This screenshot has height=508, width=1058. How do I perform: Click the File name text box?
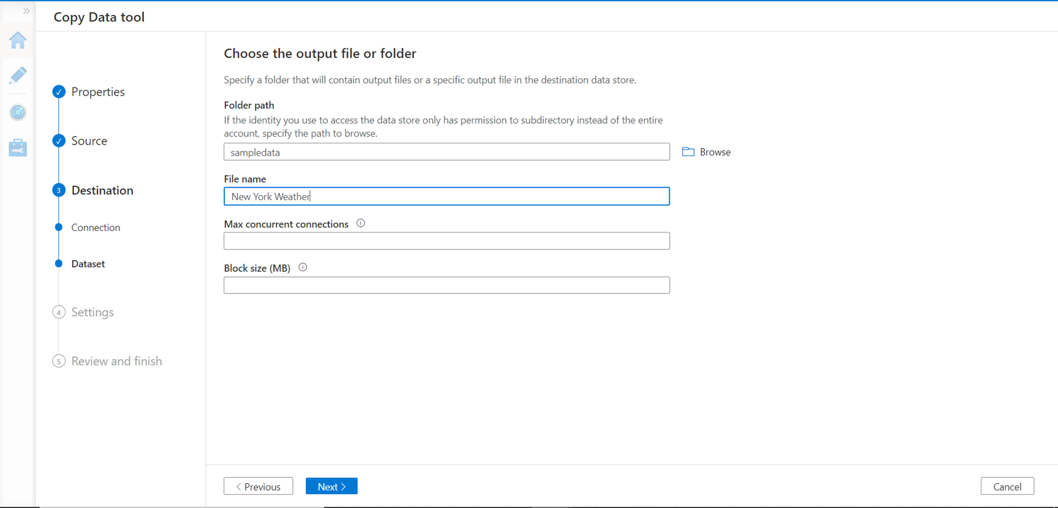pyautogui.click(x=446, y=197)
